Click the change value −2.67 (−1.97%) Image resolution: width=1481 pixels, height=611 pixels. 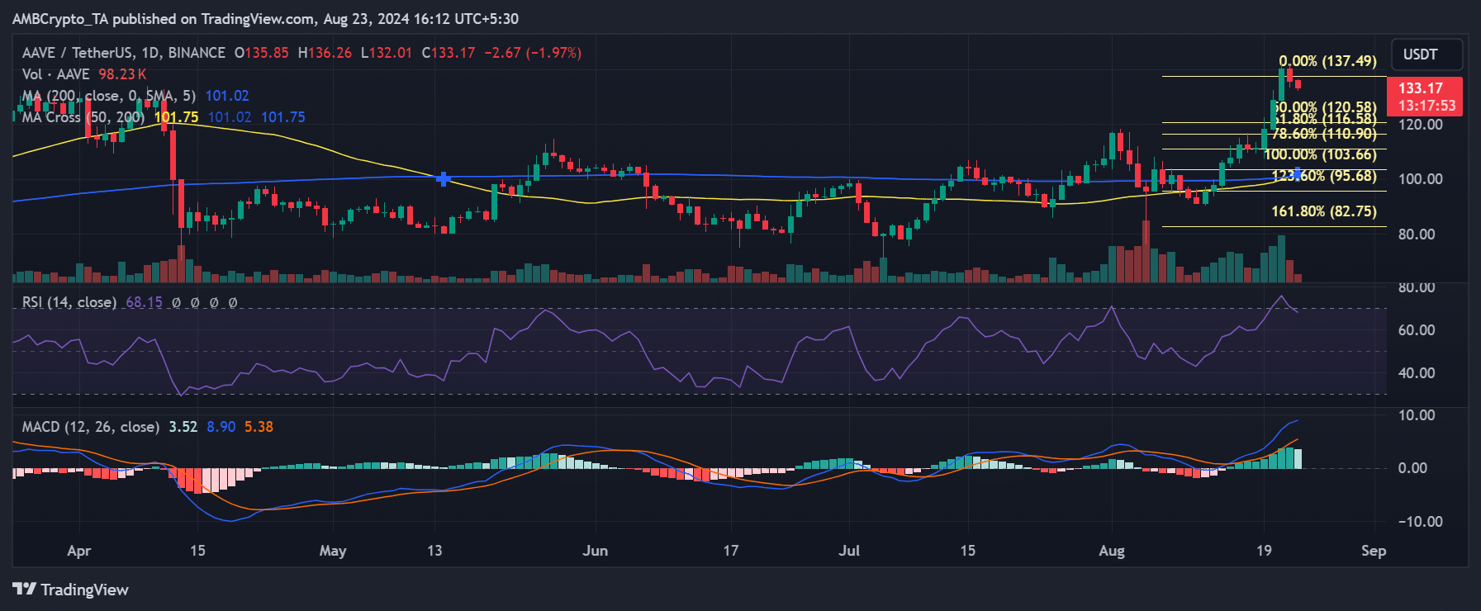tap(533, 53)
